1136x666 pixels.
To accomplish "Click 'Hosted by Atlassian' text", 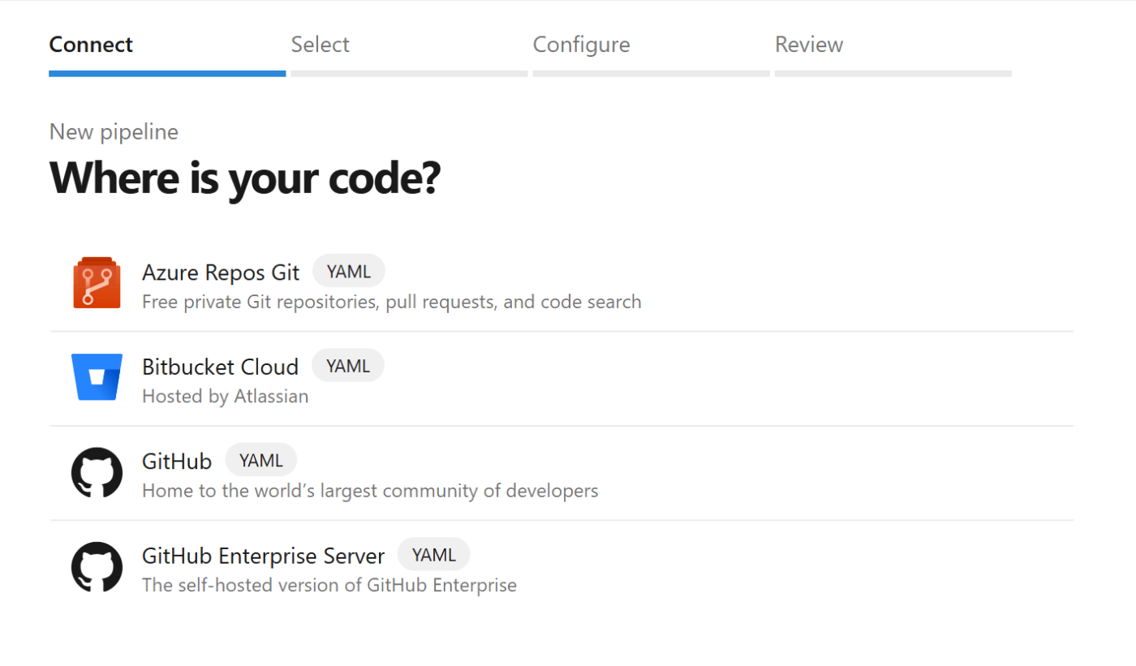I will 226,397.
